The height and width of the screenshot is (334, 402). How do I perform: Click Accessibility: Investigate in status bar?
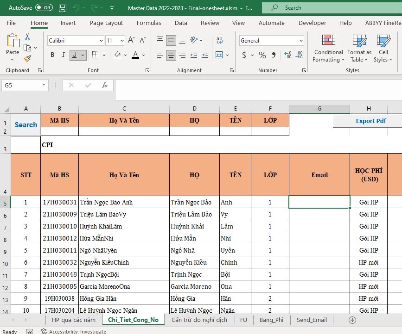click(73, 331)
